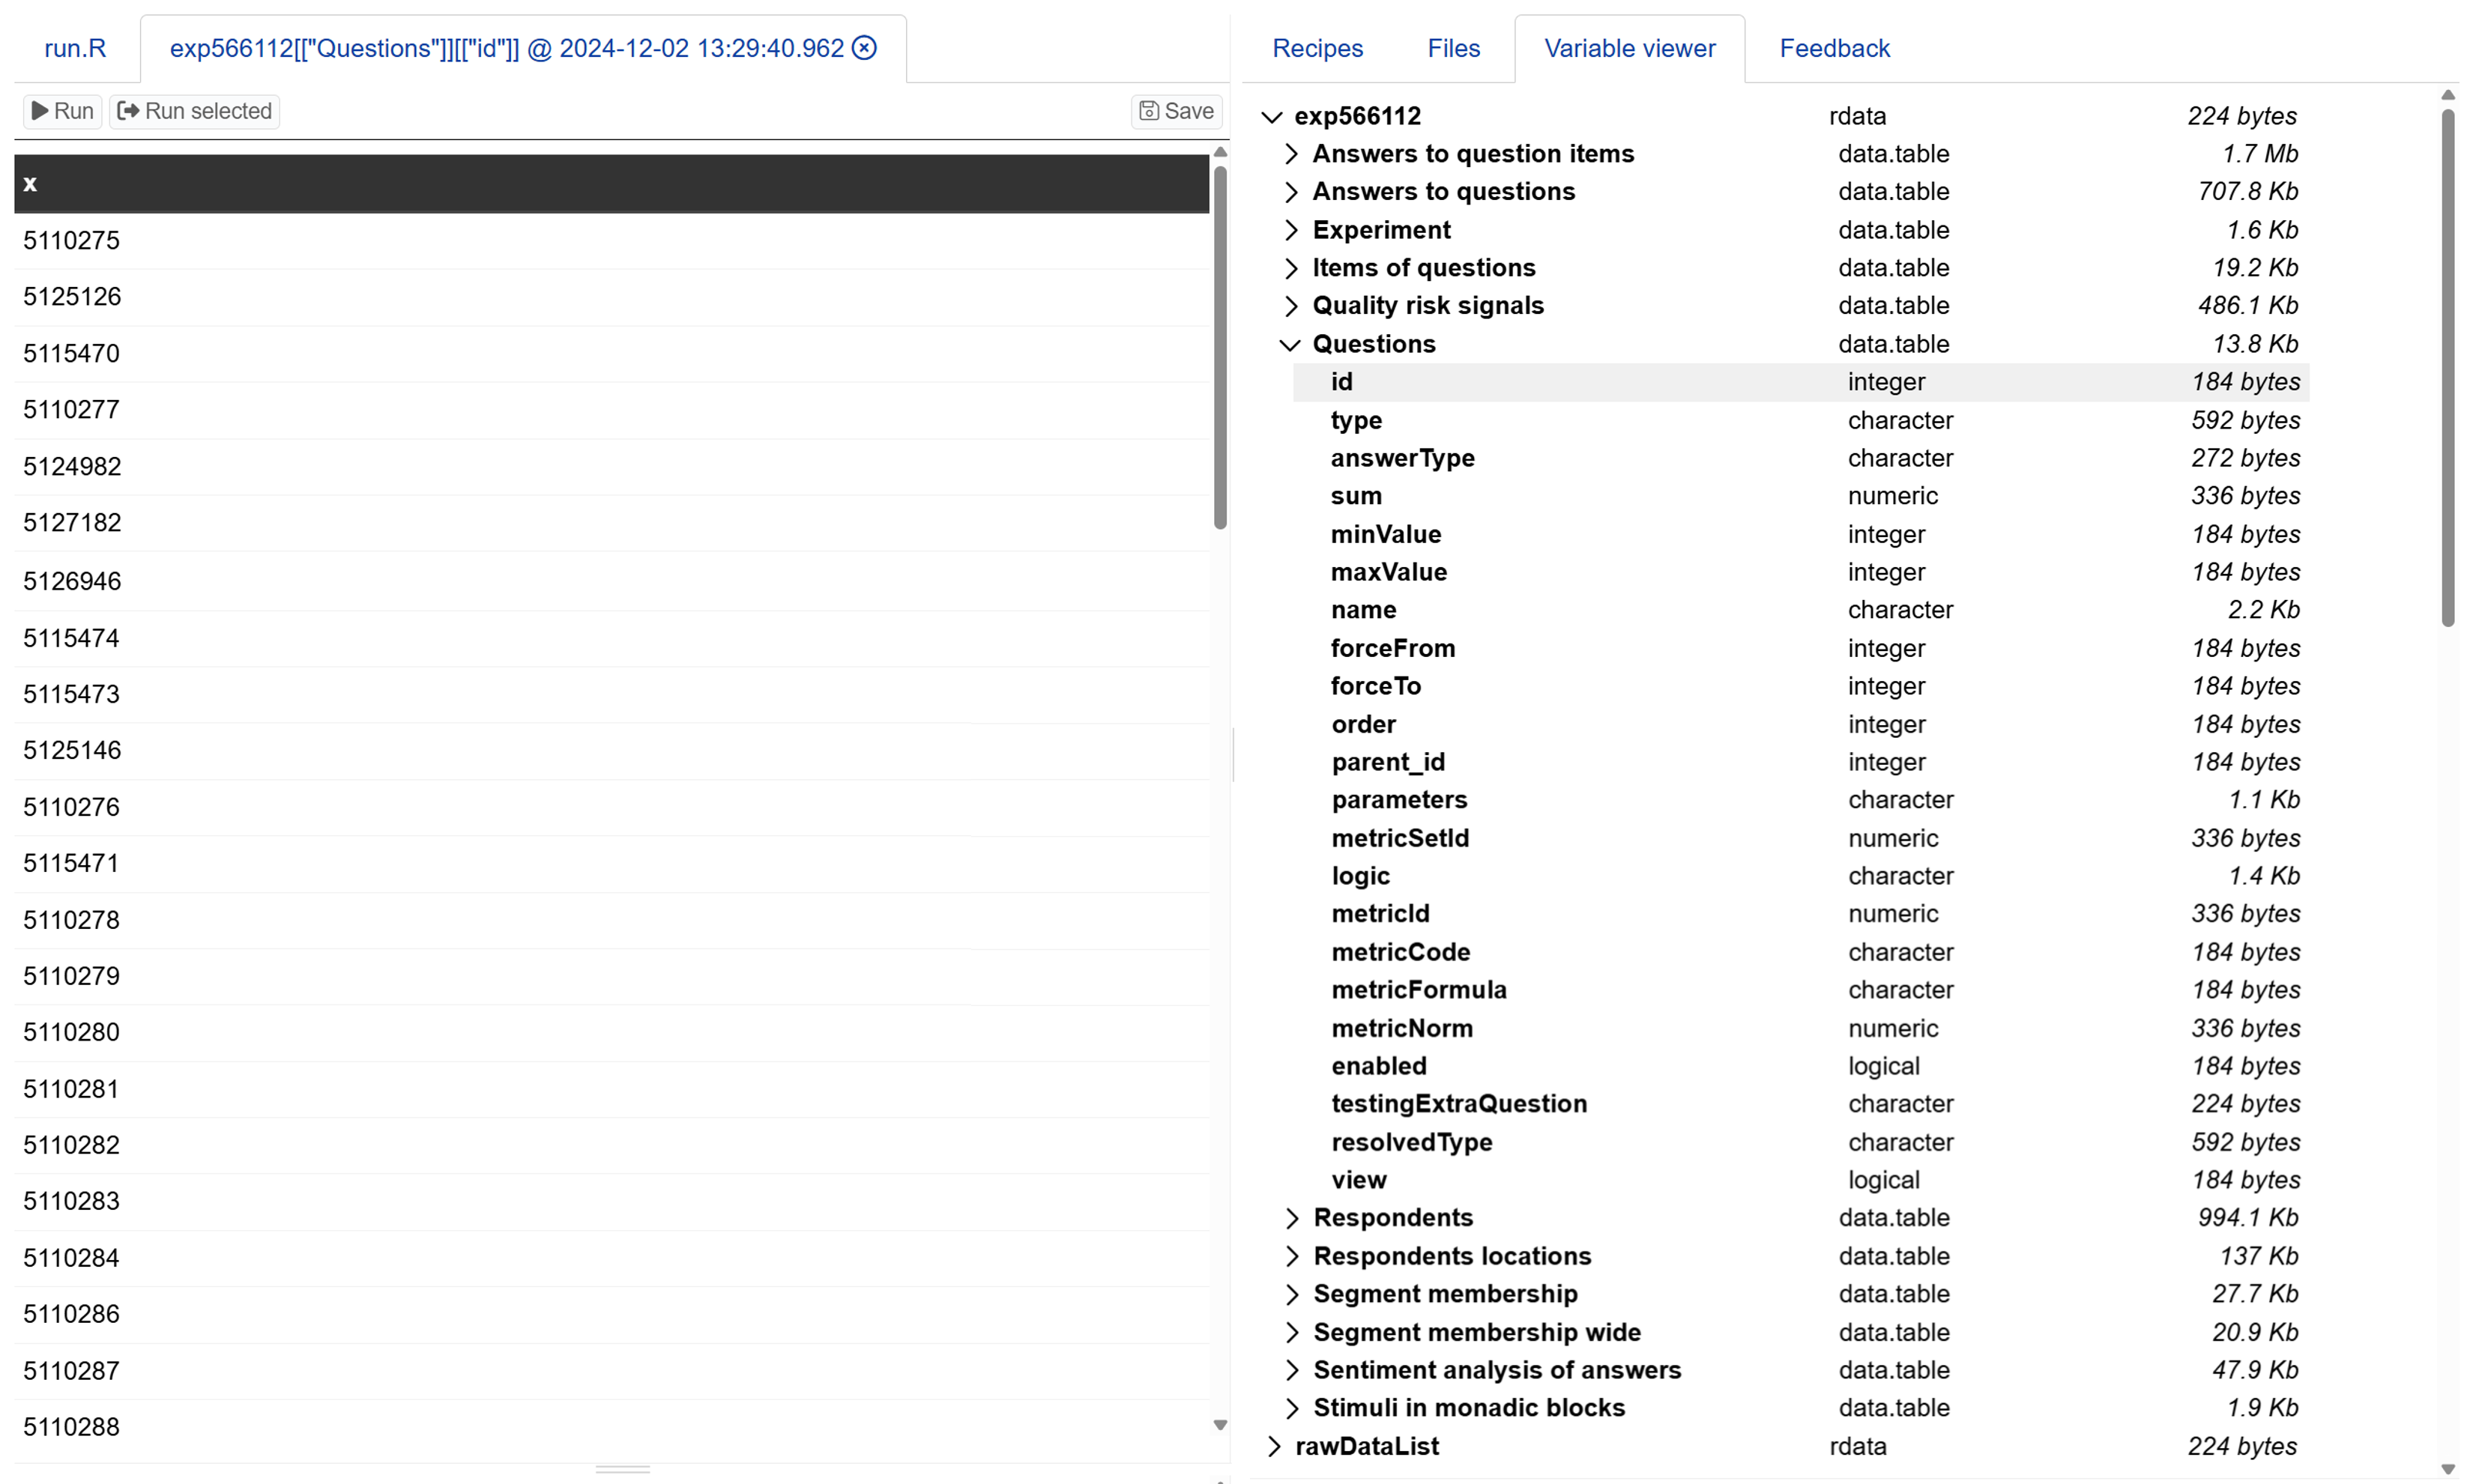Click the data table vertical scrollbar thumb
2473x1484 pixels.
coord(1219,348)
